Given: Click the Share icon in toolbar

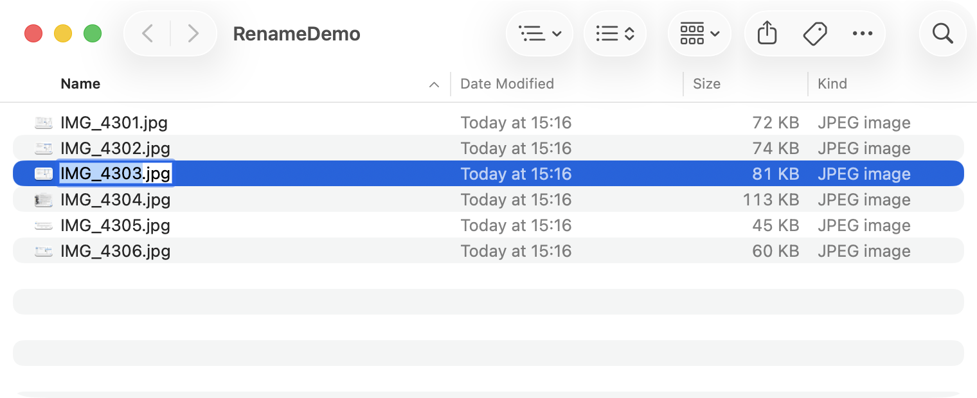Looking at the screenshot, I should pos(767,33).
